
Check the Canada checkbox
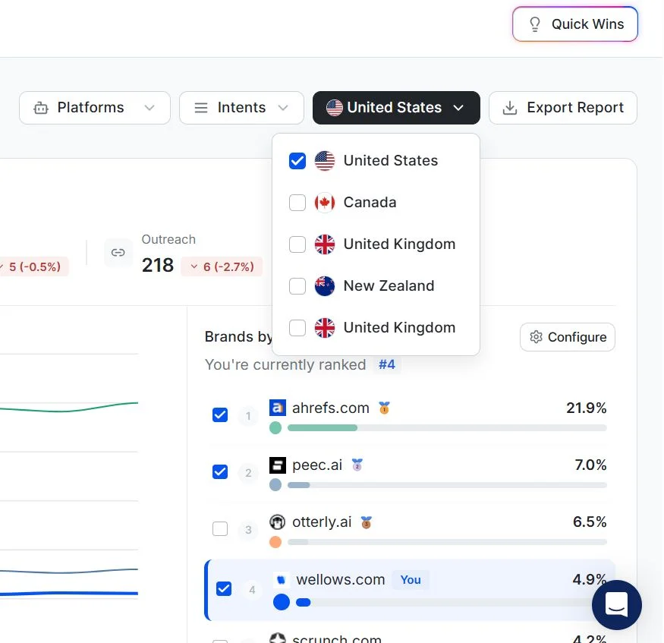click(297, 203)
